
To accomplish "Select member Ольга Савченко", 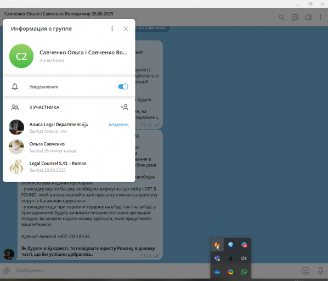I will click(69, 147).
